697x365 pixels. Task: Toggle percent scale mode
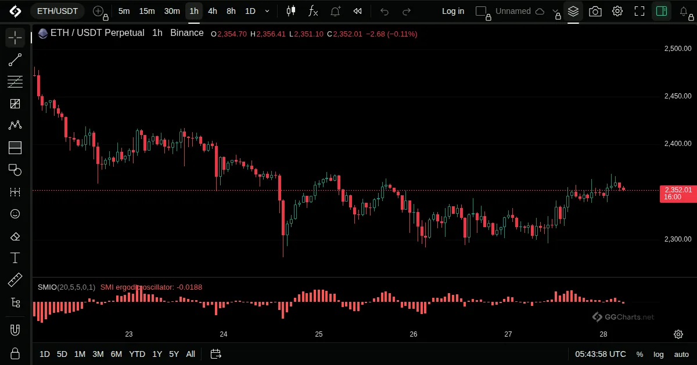click(639, 354)
